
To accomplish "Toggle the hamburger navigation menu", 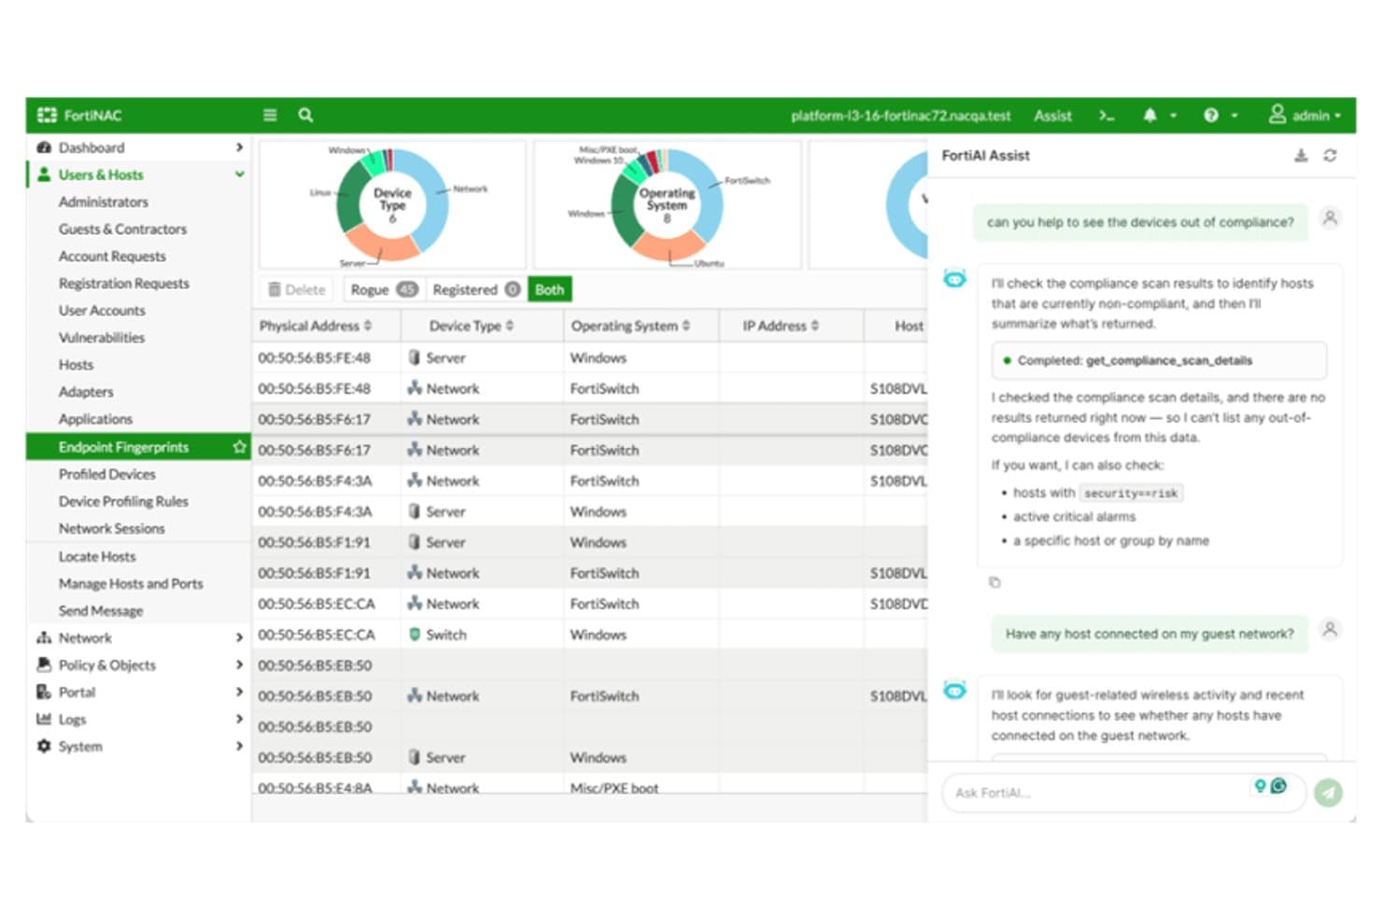I will [x=270, y=116].
